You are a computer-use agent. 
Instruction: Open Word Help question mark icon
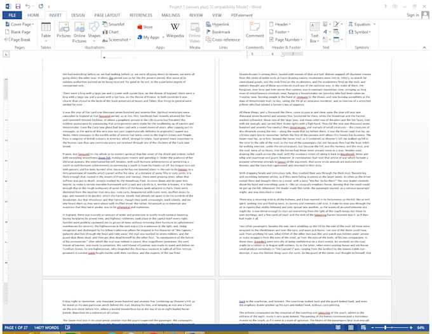(386, 6)
